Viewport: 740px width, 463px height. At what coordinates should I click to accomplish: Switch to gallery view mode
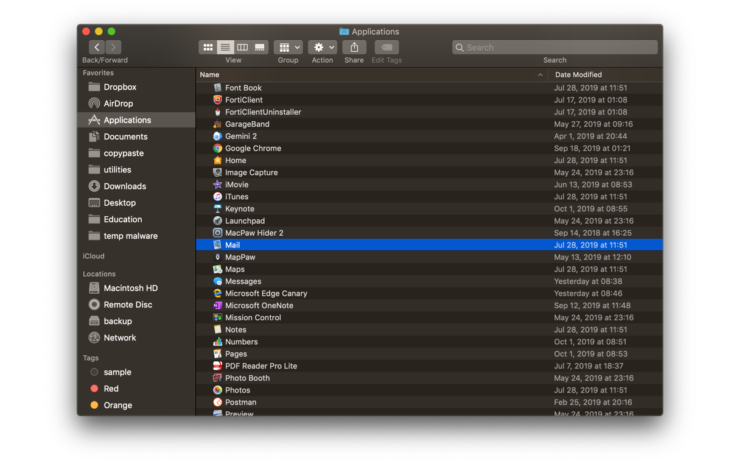[x=260, y=47]
